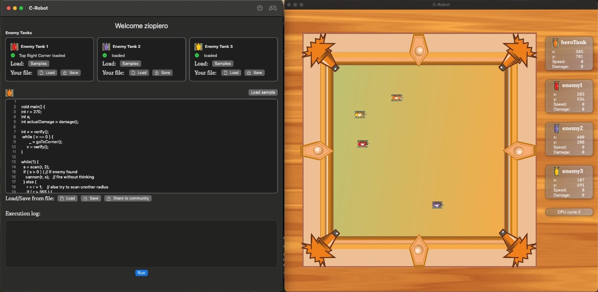
Task: Click the orange hero tank icon above editor
Action: (10, 93)
